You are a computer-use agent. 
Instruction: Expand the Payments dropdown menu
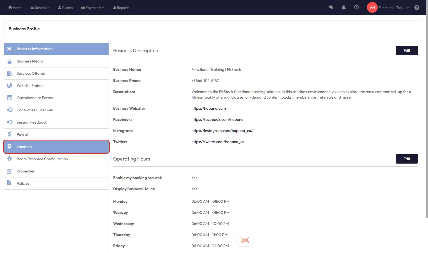[92, 7]
